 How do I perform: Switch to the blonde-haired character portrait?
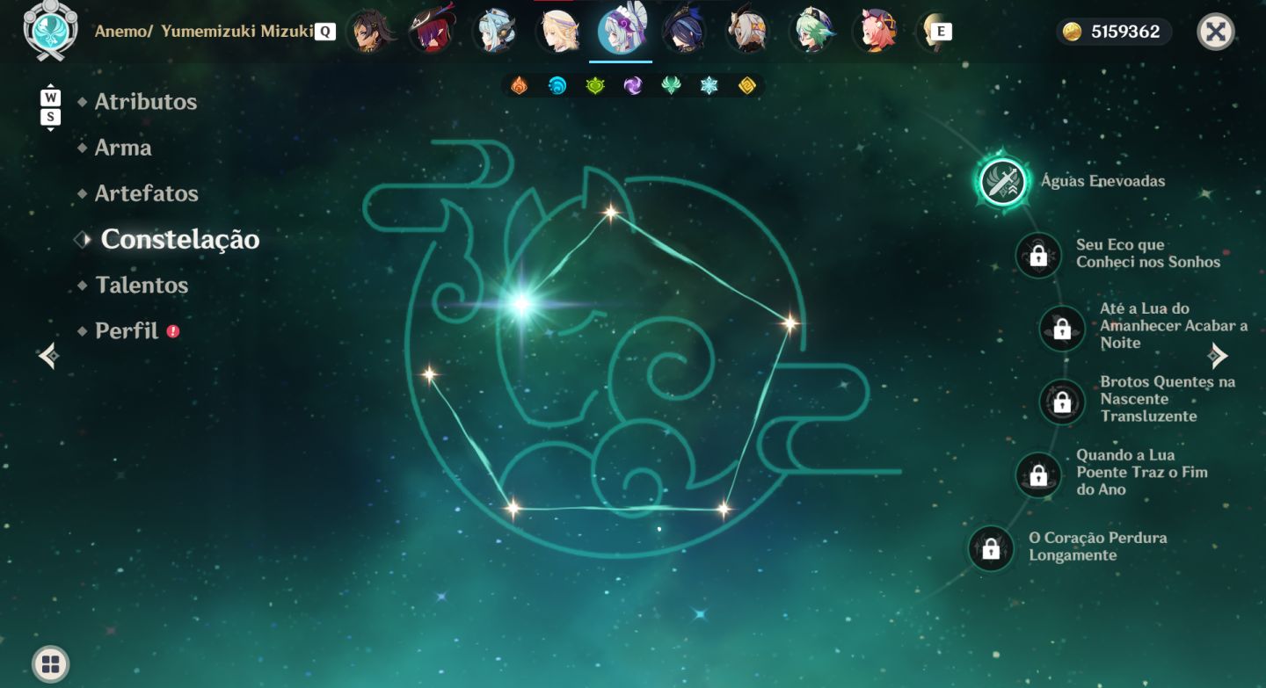pyautogui.click(x=557, y=32)
